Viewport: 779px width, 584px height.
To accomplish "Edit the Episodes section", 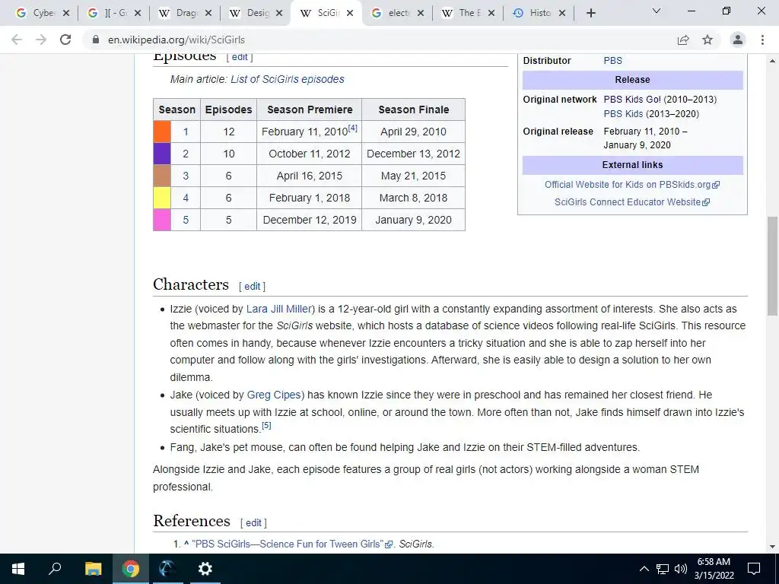I will [240, 57].
